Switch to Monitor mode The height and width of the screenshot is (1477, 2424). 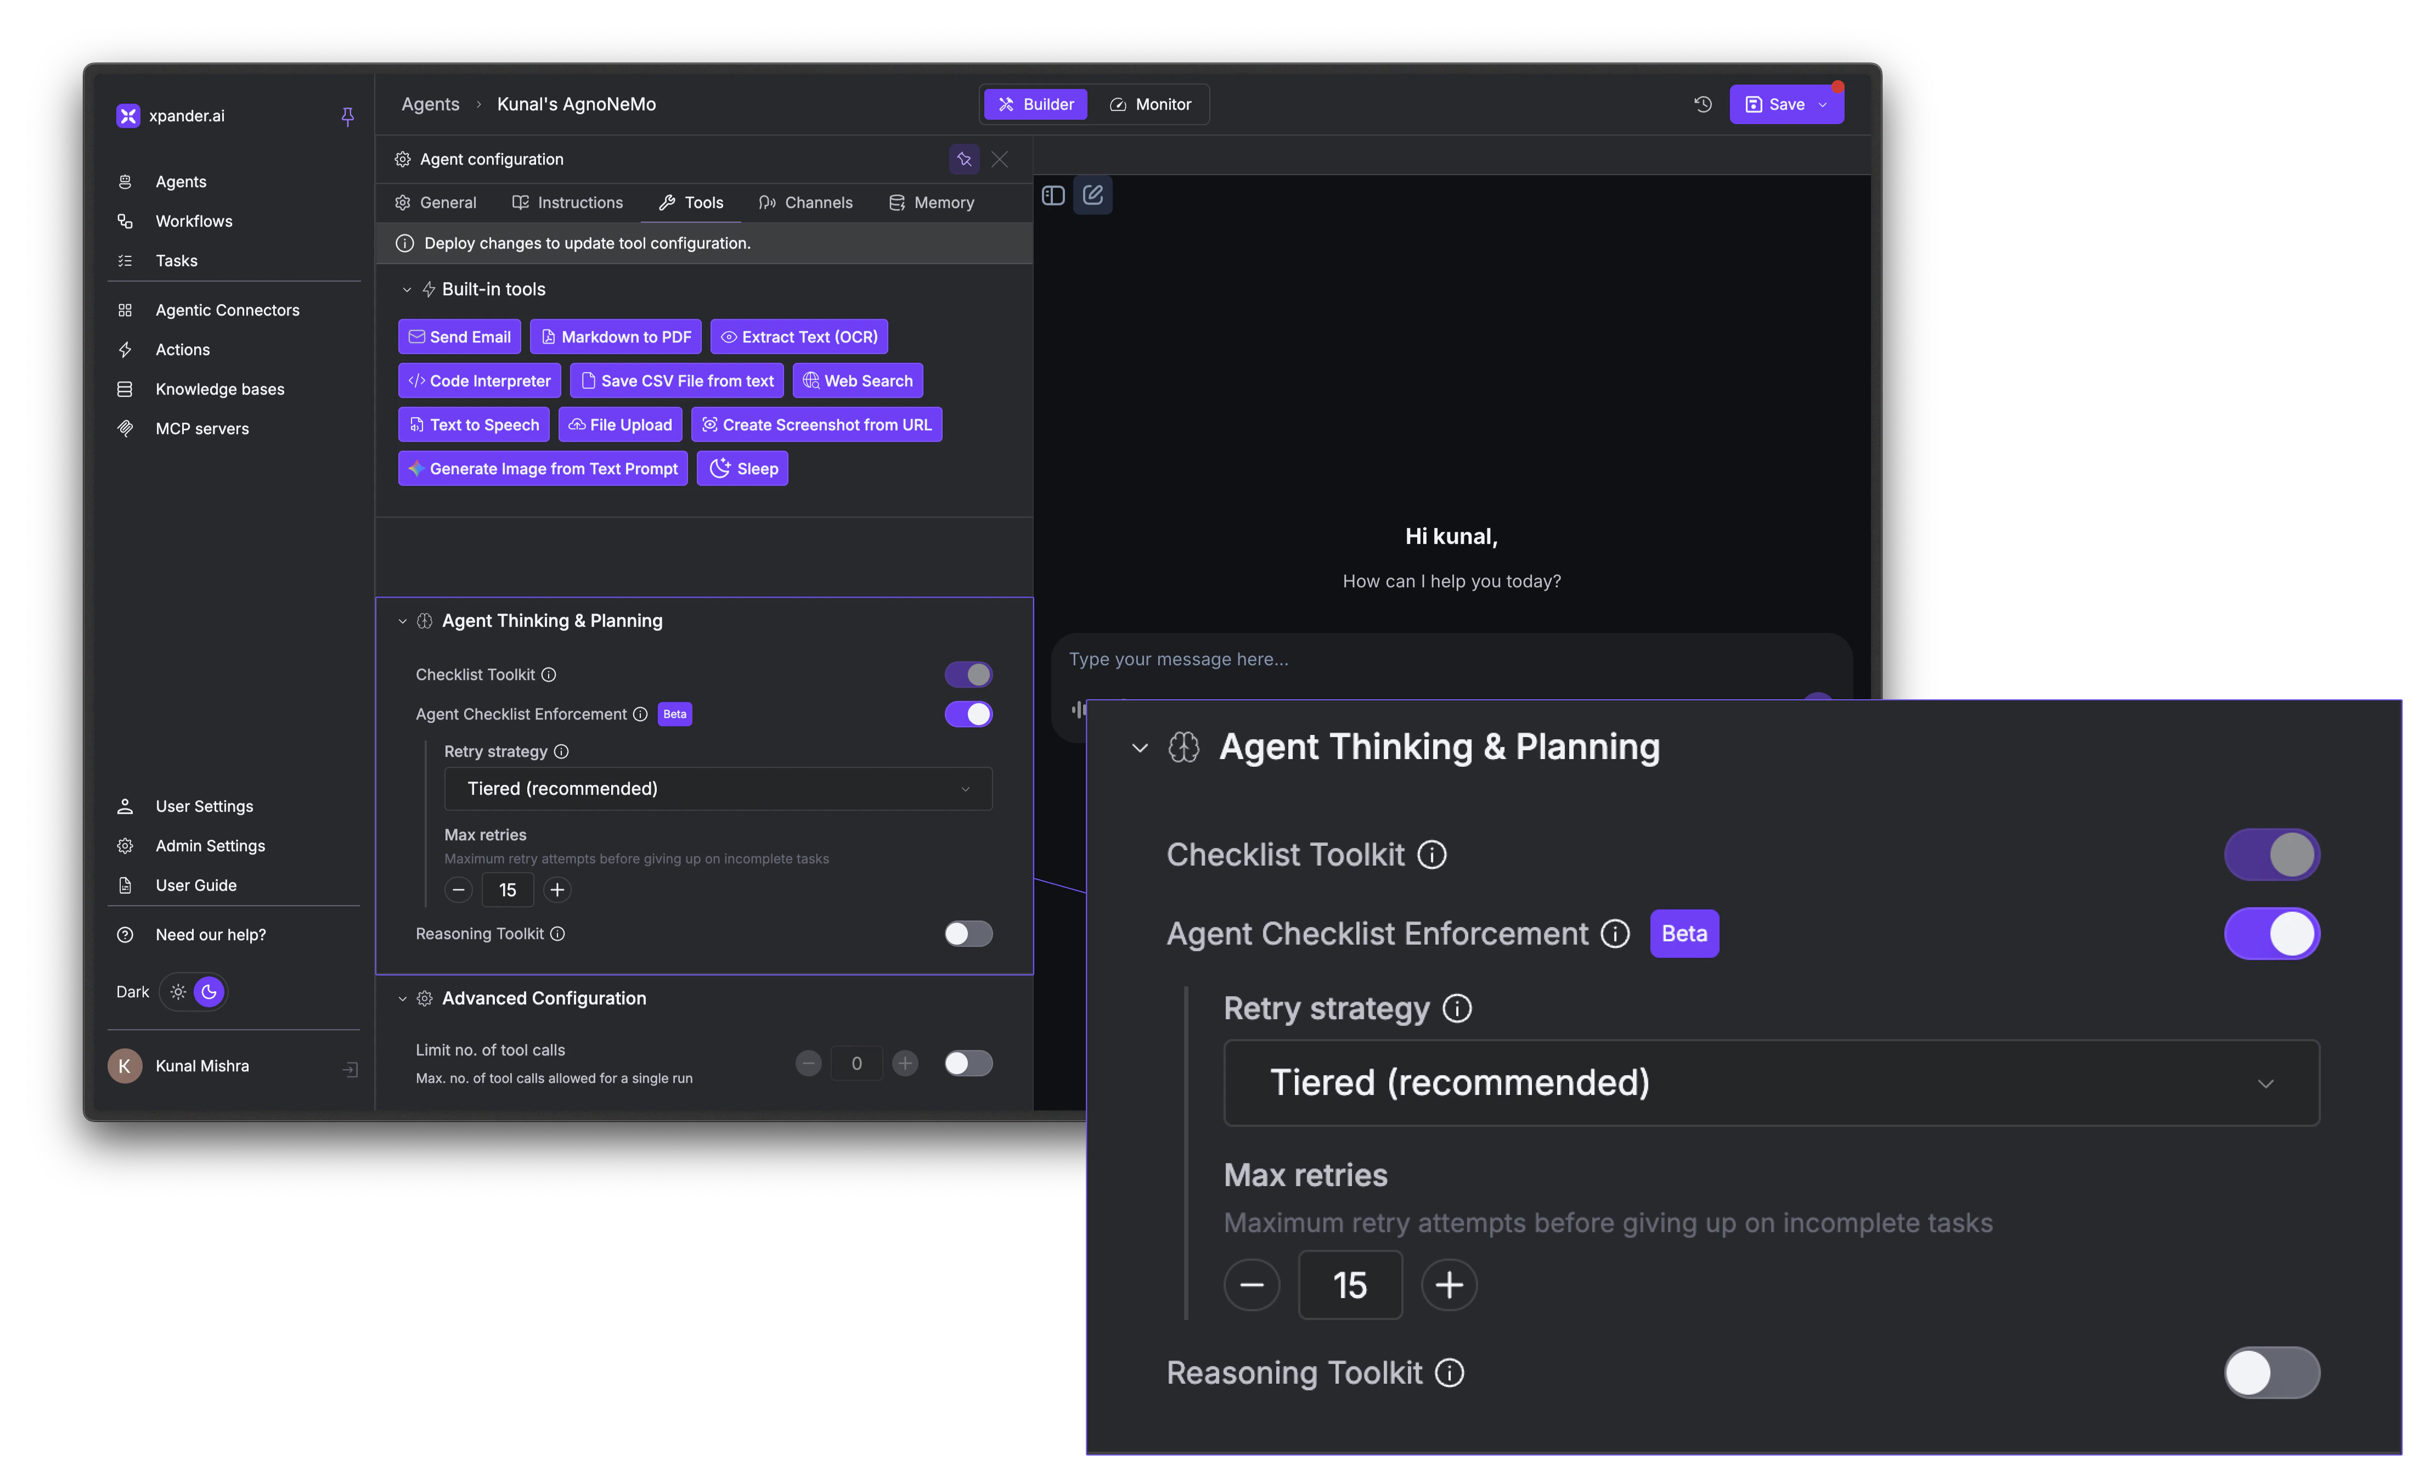[x=1151, y=103]
